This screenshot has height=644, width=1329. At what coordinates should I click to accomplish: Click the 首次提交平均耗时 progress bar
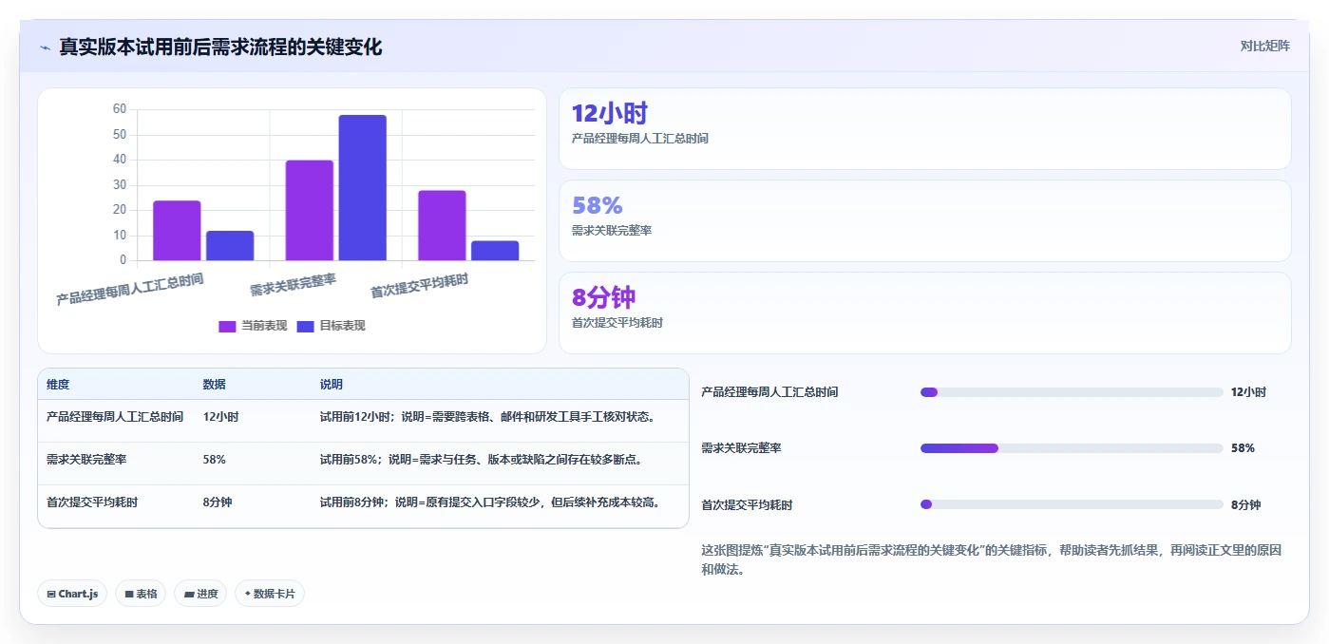[x=1072, y=504]
